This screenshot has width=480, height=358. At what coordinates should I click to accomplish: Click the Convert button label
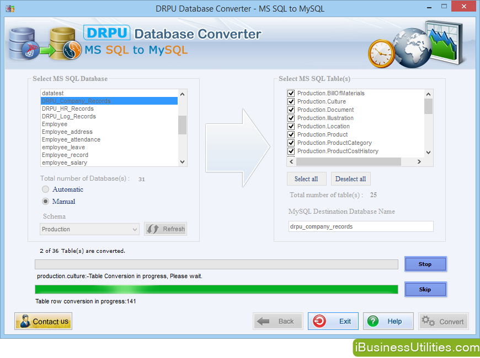(451, 322)
